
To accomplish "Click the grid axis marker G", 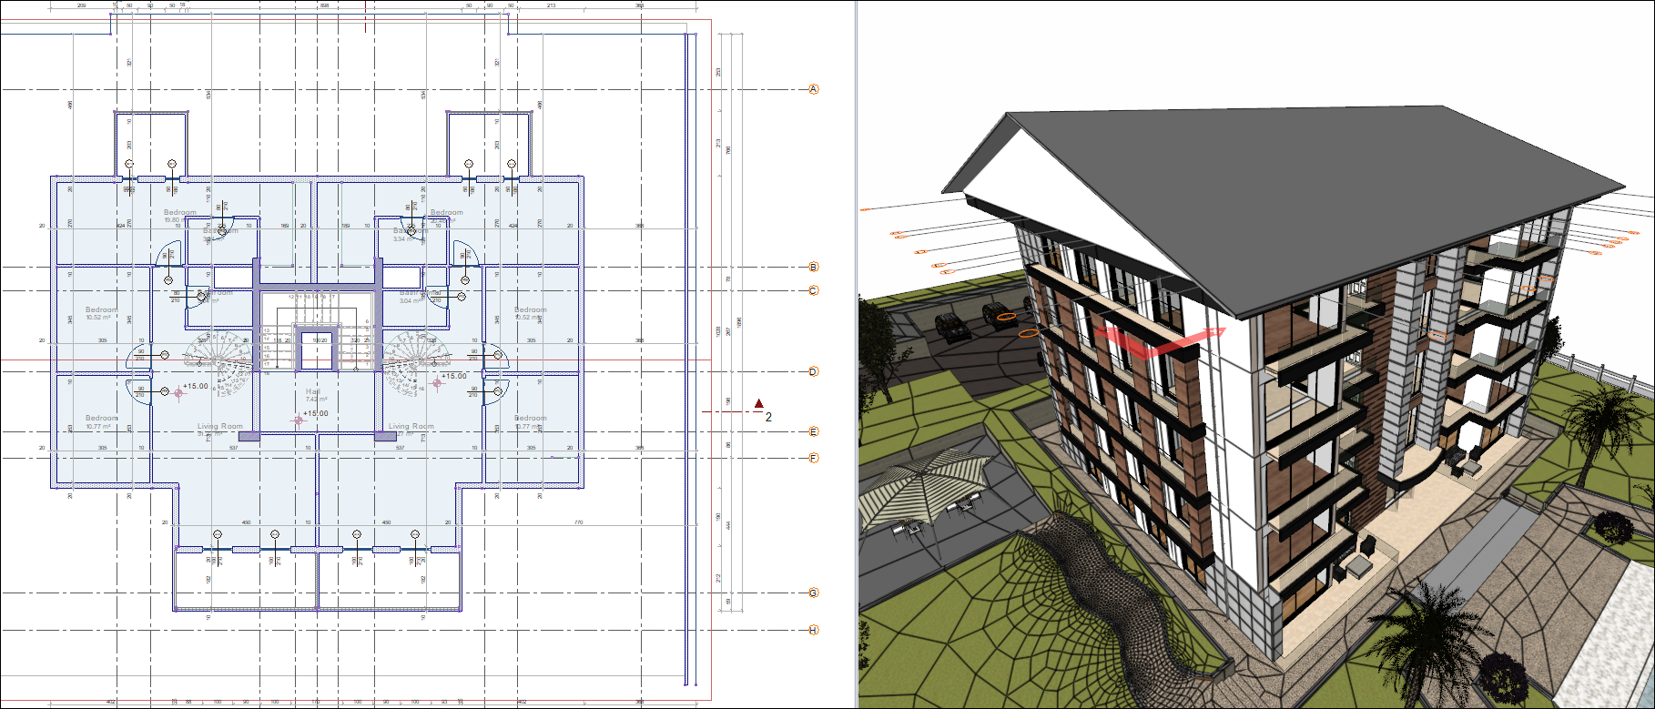I will (x=814, y=593).
